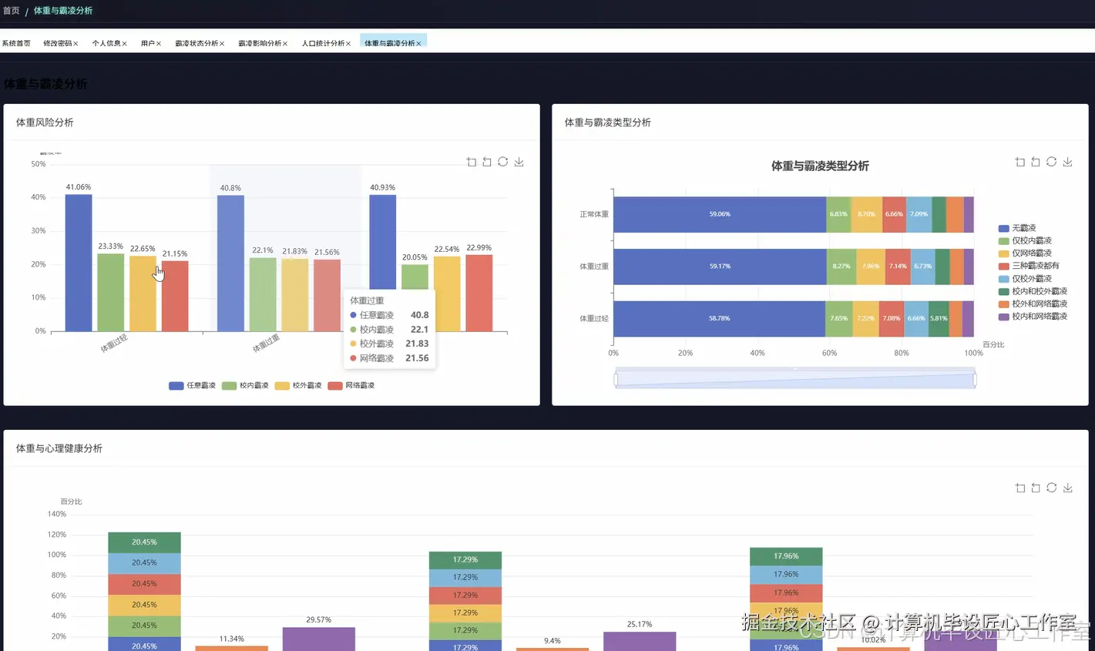The image size is (1095, 651).
Task: Click area zoom icon in 体重与霸凌类型分析 chart
Action: [1020, 162]
